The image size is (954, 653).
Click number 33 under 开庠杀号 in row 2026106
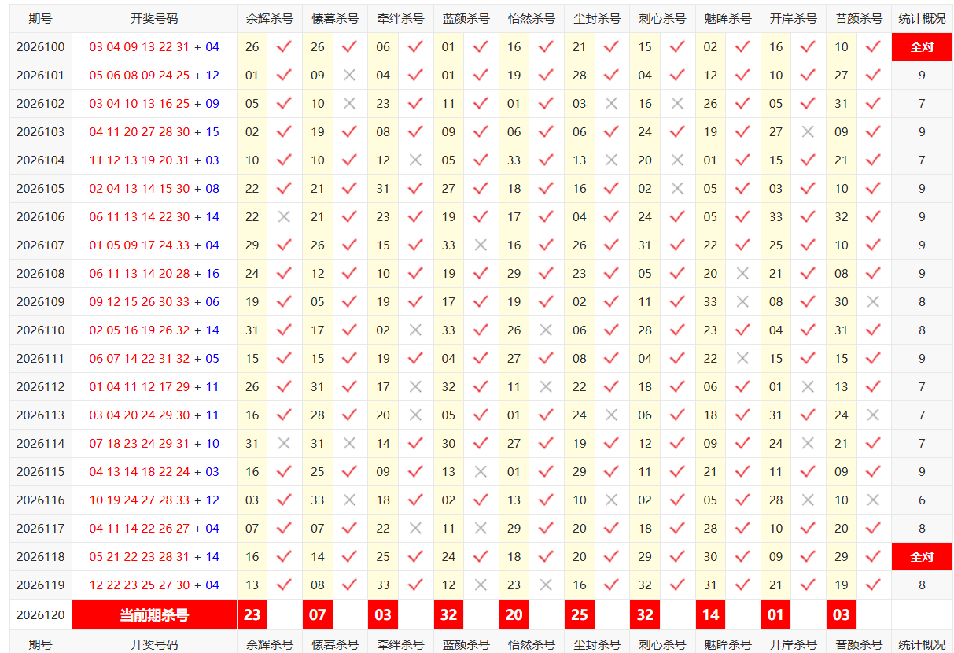[x=776, y=217]
